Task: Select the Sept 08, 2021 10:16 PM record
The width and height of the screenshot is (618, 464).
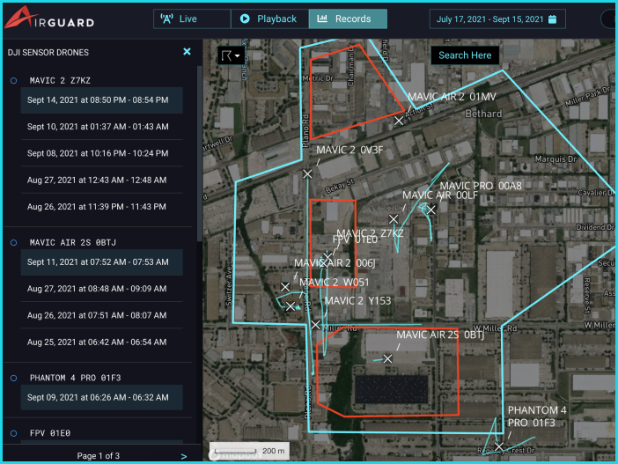Action: pos(102,153)
